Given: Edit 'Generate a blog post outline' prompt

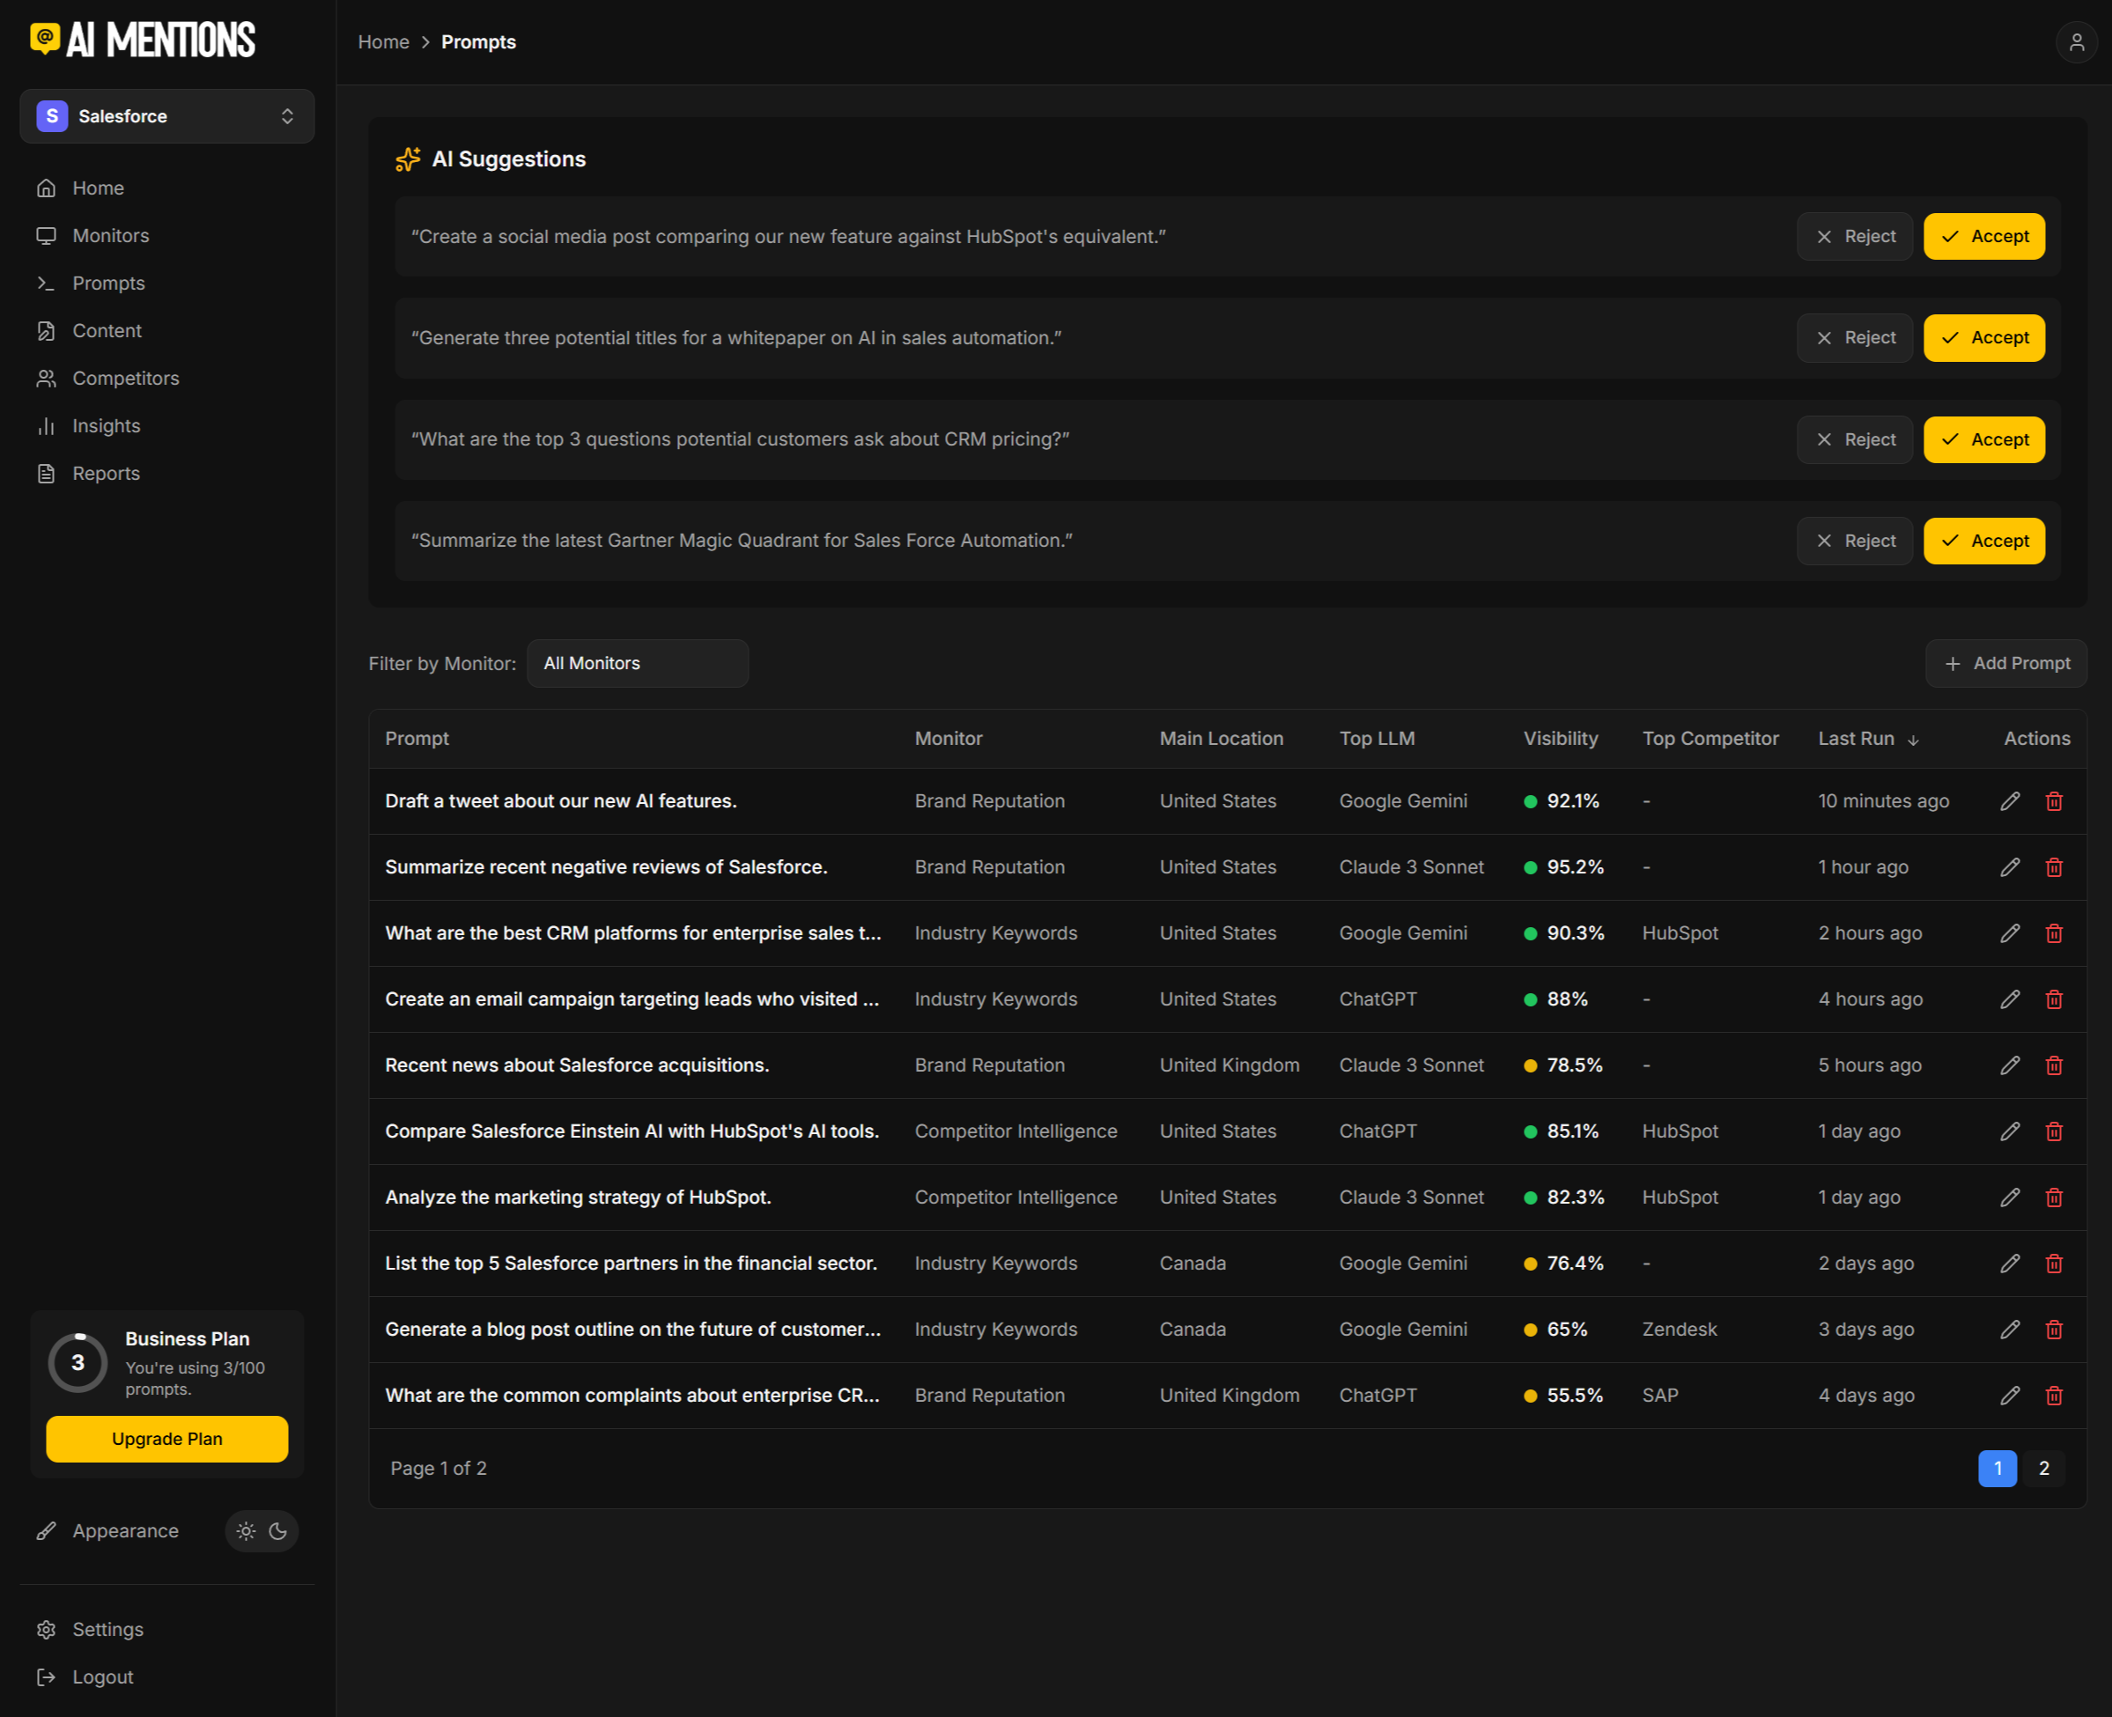Looking at the screenshot, I should pos(2010,1330).
